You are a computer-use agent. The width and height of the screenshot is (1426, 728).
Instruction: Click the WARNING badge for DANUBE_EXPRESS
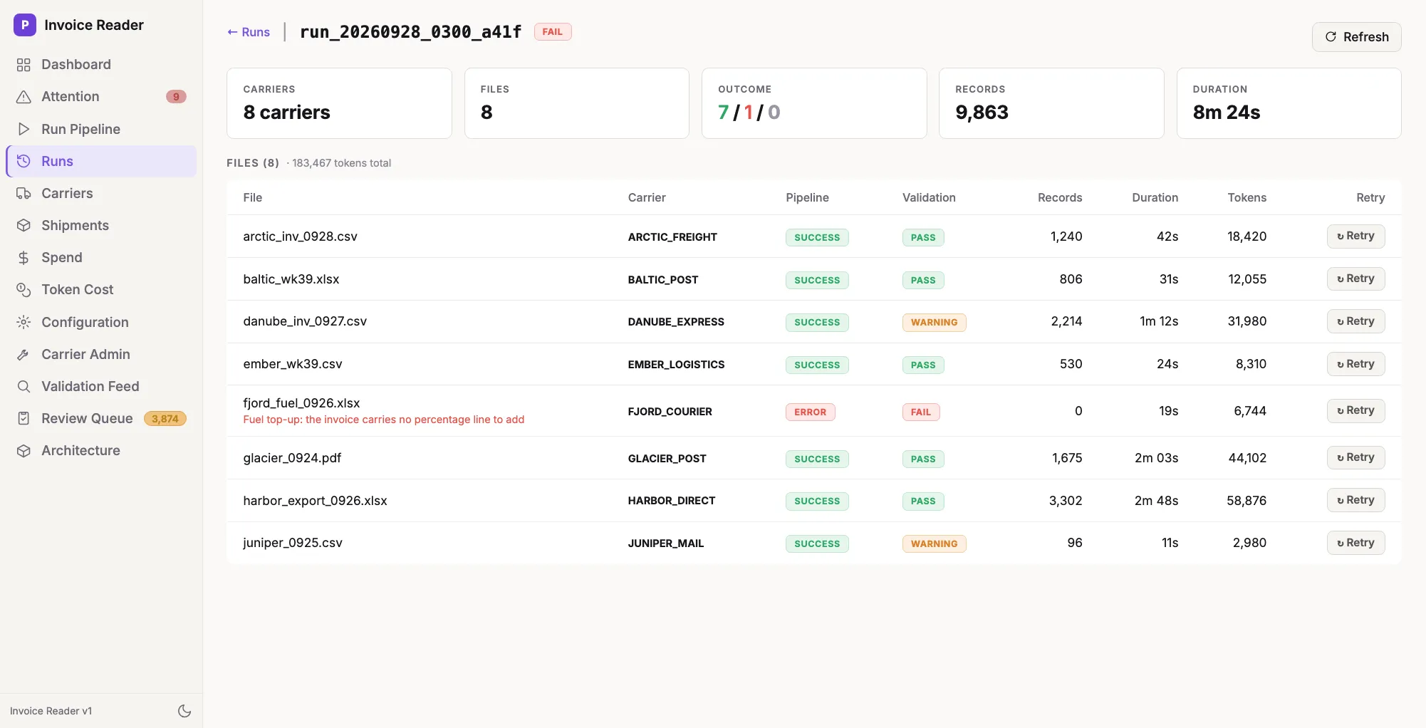click(934, 323)
